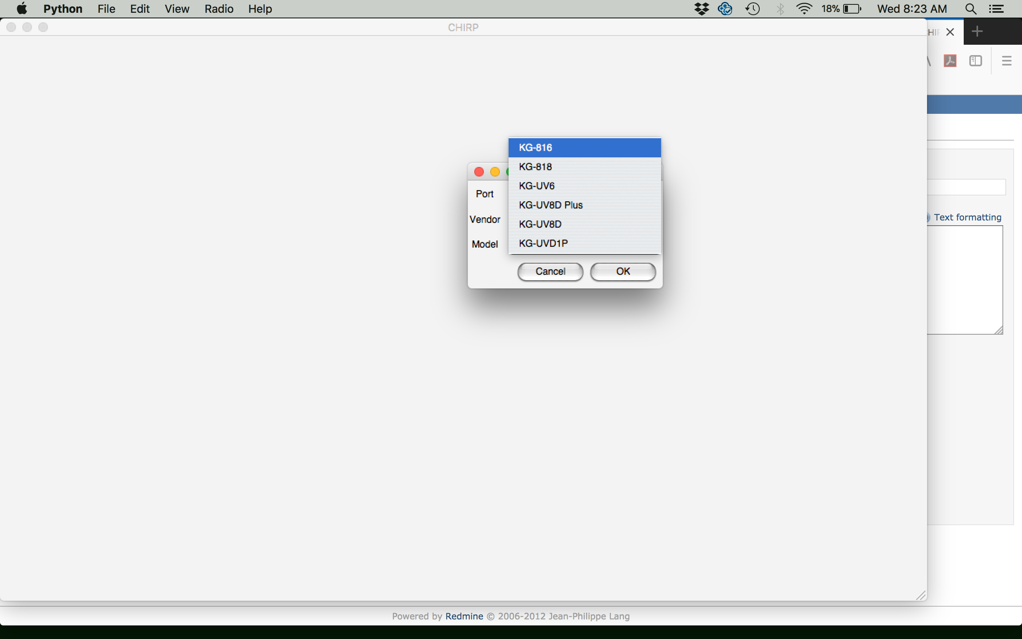Click the battery status icon
1022x639 pixels.
pyautogui.click(x=852, y=9)
